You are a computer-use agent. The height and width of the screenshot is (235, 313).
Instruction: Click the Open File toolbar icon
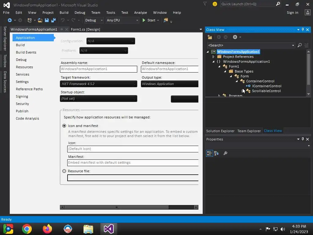pyautogui.click(x=40, y=20)
